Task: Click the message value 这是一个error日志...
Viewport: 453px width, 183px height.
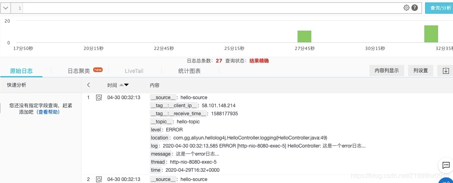Action: (197, 154)
